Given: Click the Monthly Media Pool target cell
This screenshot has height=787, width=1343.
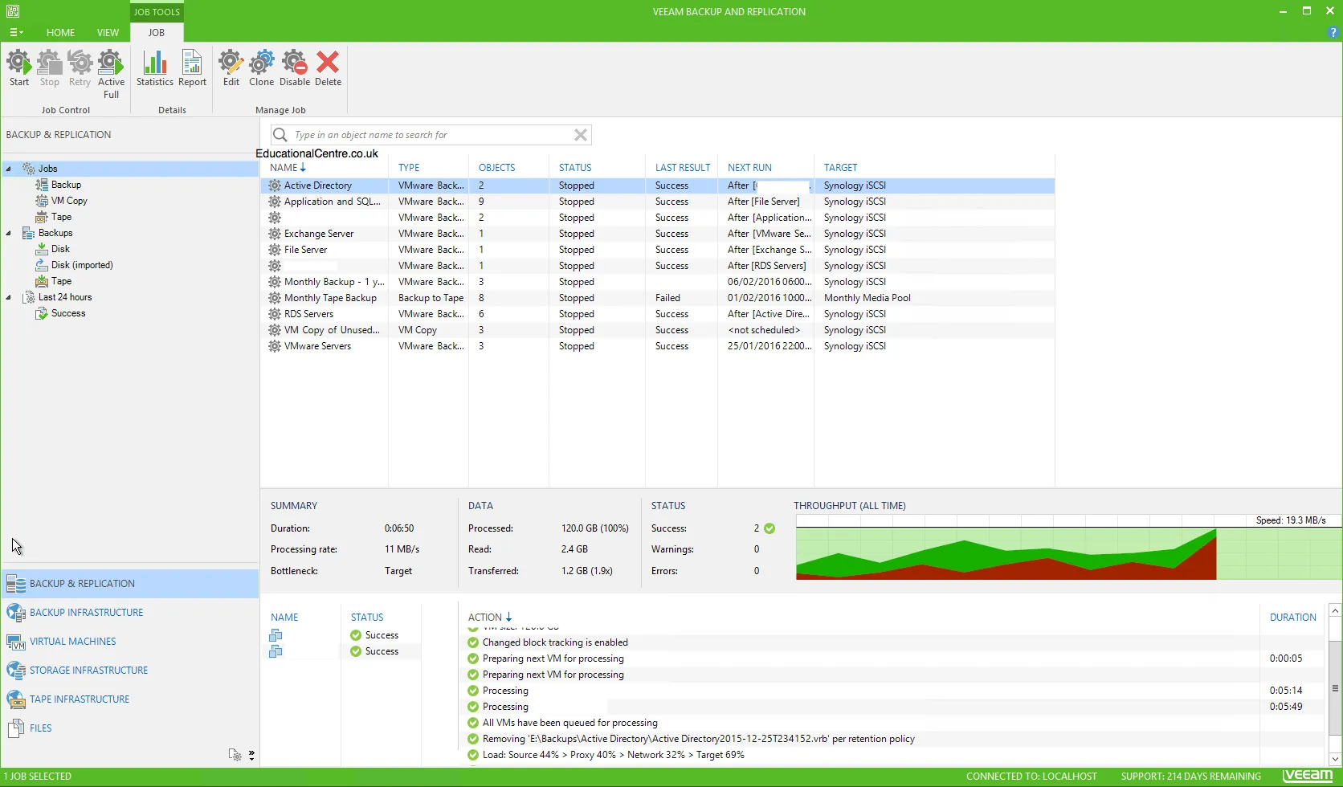Looking at the screenshot, I should (x=867, y=298).
